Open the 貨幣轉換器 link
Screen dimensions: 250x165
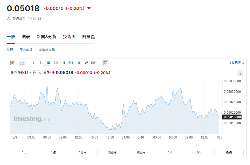(47, 50)
